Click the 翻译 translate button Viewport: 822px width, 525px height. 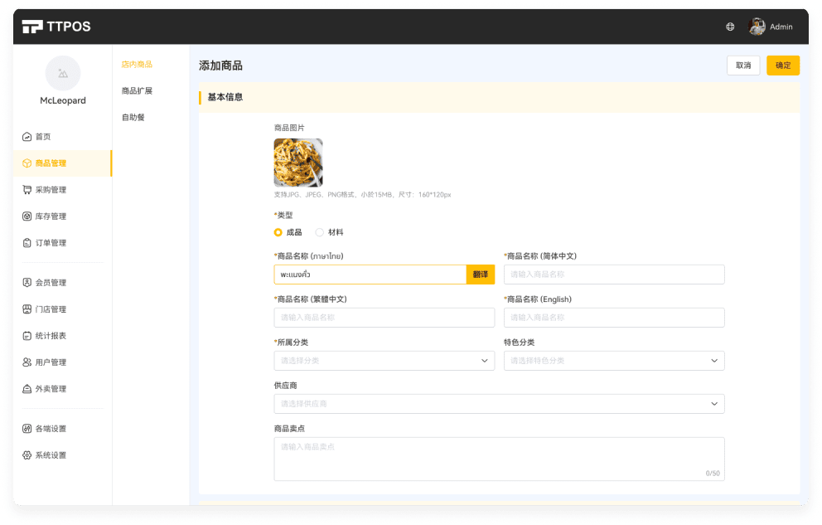tap(481, 275)
